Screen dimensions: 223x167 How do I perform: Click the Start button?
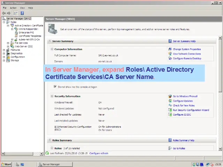coord(6,164)
